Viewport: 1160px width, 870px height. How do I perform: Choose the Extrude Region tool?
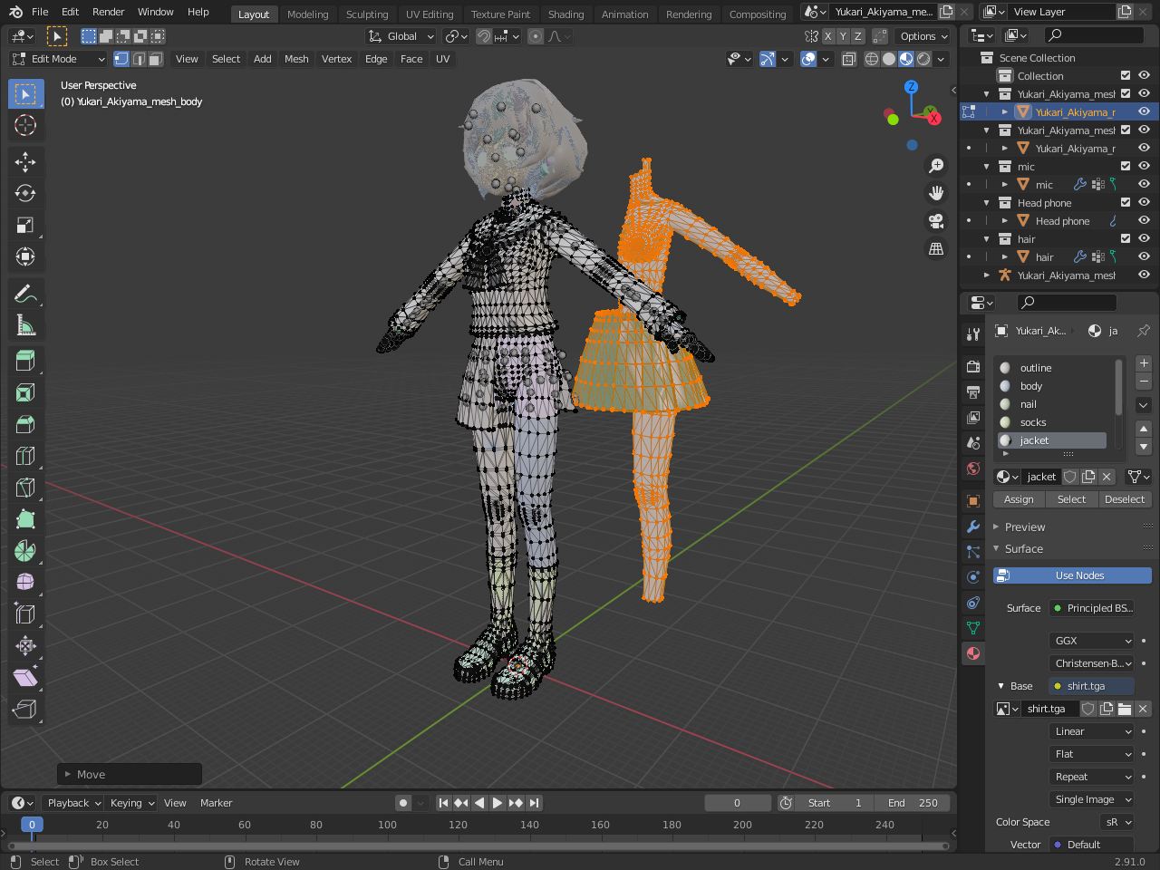[x=25, y=361]
